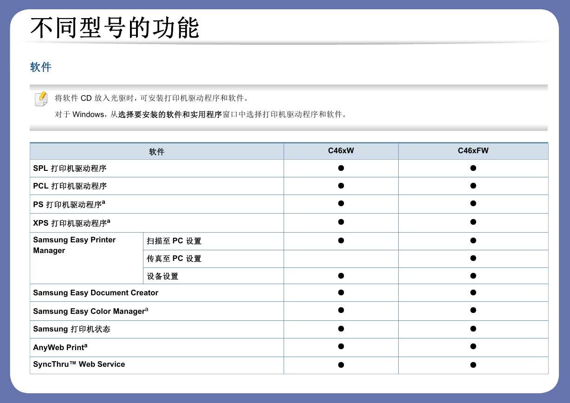Click the C46xFW dot for 传真至 PC 设置

[x=473, y=258]
